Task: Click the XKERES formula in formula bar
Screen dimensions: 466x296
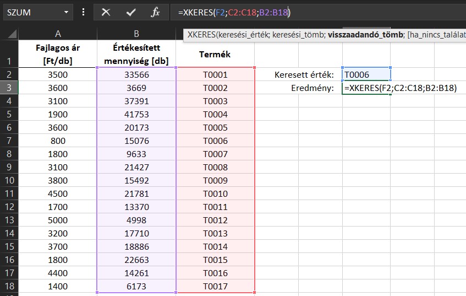Action: coord(238,12)
